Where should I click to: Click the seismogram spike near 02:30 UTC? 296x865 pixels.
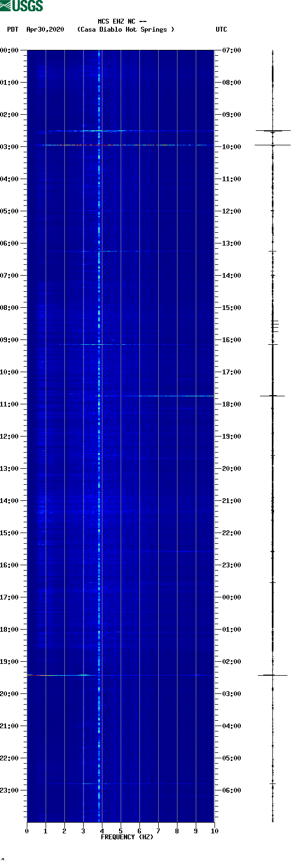[272, 675]
